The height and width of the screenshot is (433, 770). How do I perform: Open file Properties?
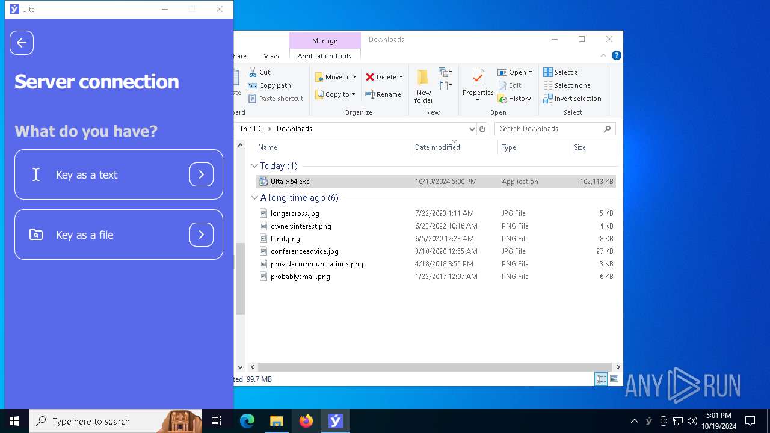[x=478, y=85]
